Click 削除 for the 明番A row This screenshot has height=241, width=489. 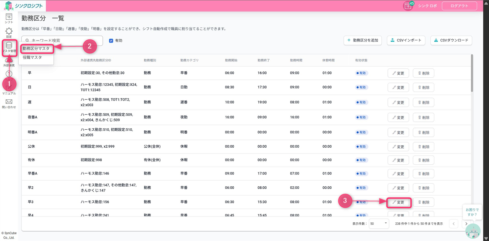point(423,132)
